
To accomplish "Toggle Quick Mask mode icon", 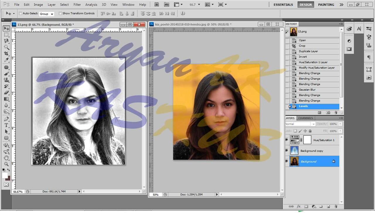I will pos(6,185).
